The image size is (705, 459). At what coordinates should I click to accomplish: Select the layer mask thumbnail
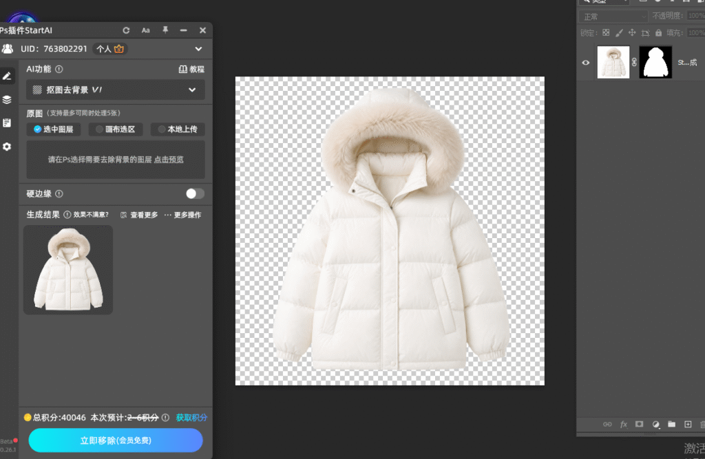655,62
